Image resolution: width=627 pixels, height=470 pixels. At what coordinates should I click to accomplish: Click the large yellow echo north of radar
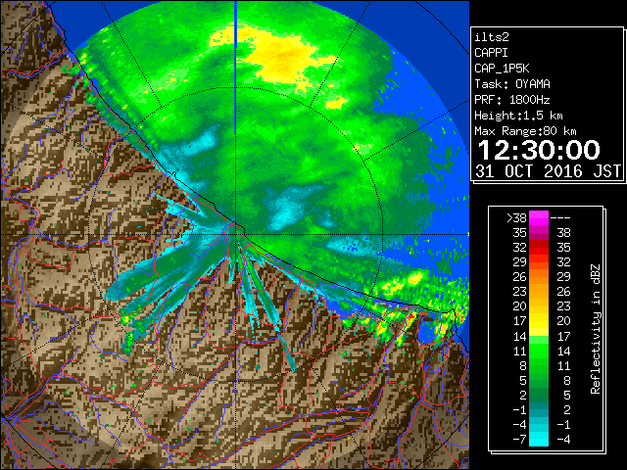(x=280, y=54)
